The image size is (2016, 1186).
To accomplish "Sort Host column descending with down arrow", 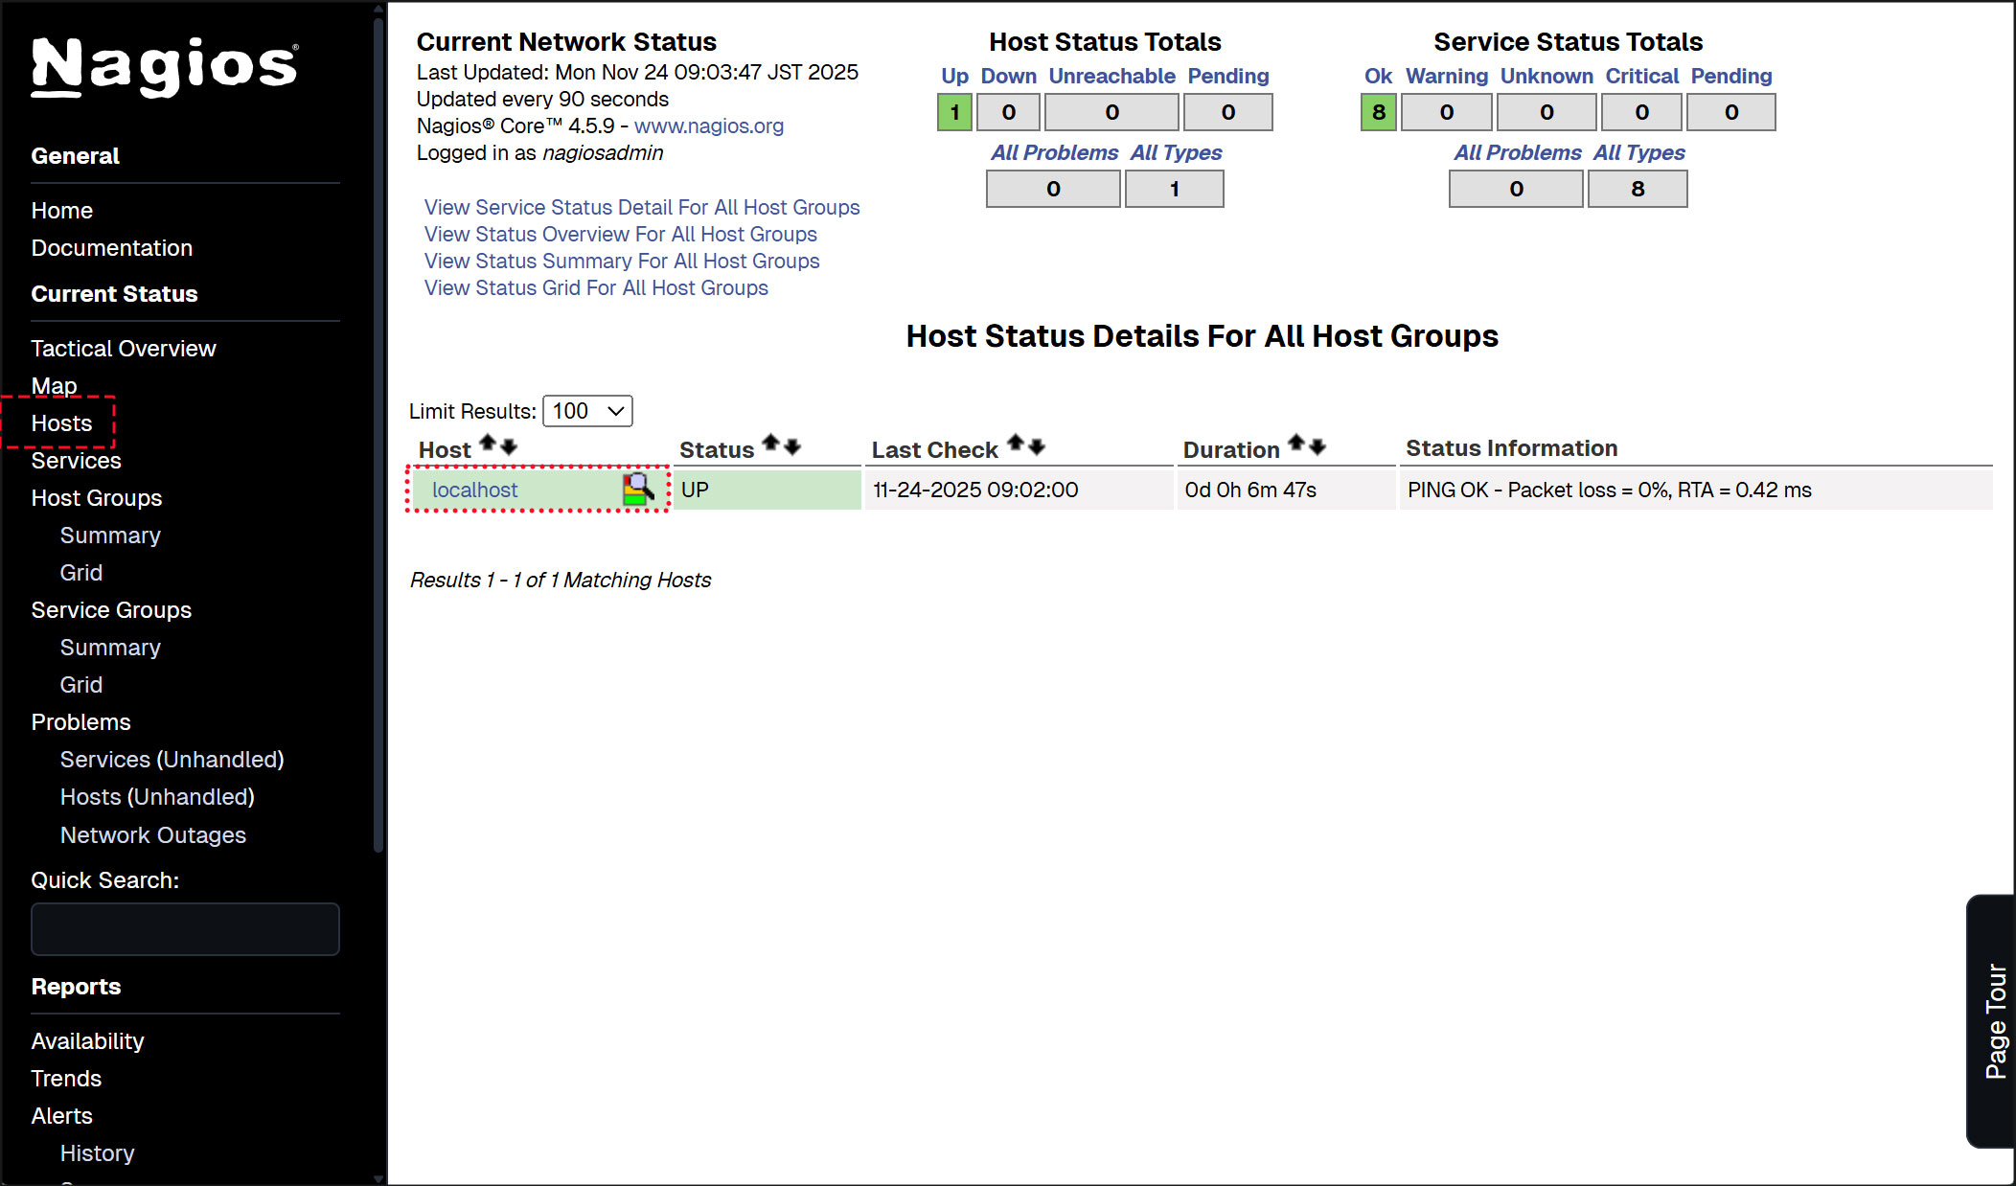I will [x=509, y=445].
